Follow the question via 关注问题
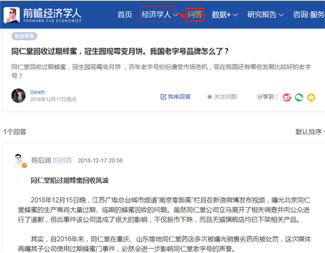The height and width of the screenshot is (253, 325). (222, 97)
